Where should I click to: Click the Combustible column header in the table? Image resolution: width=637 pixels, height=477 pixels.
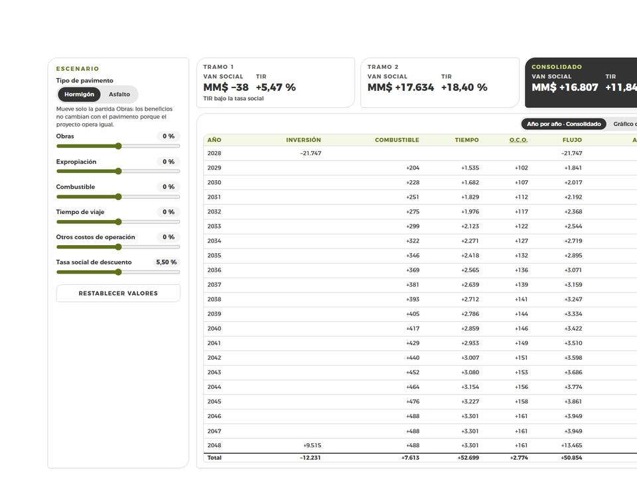point(397,140)
